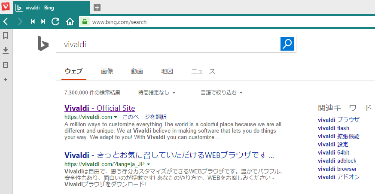Open the Bookmarks panel
Image resolution: width=375 pixels, height=194 pixels.
click(x=6, y=36)
